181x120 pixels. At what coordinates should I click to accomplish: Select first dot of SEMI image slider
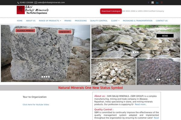pyautogui.click(x=134, y=52)
